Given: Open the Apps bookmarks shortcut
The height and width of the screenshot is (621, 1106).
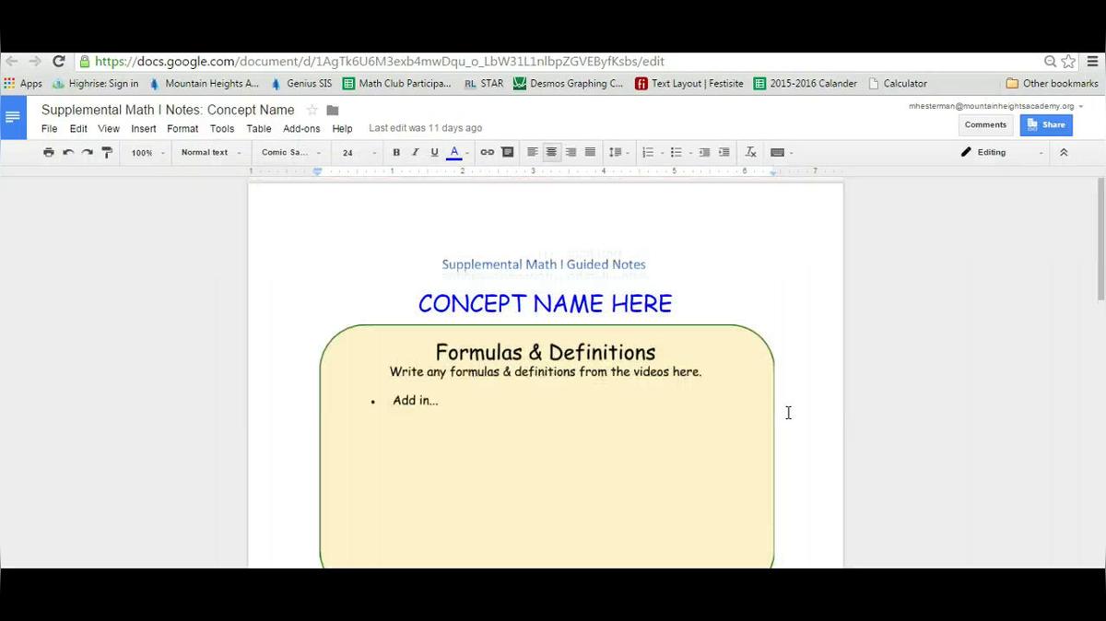Looking at the screenshot, I should pos(23,83).
